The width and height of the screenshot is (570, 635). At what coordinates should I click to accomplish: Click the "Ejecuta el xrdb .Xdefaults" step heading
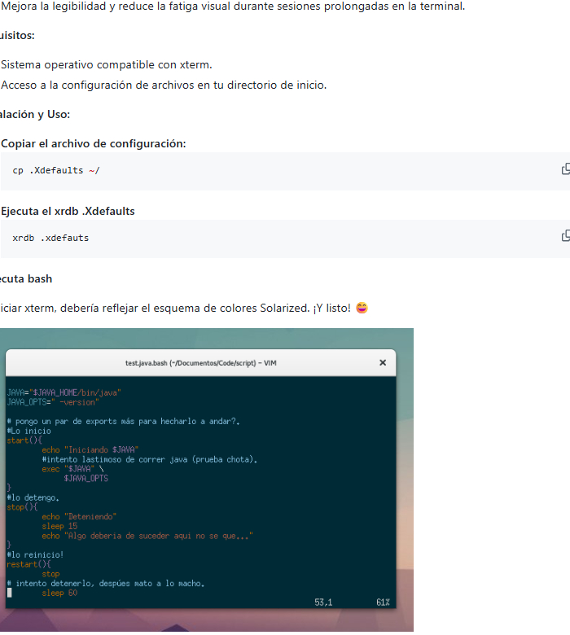coord(68,211)
